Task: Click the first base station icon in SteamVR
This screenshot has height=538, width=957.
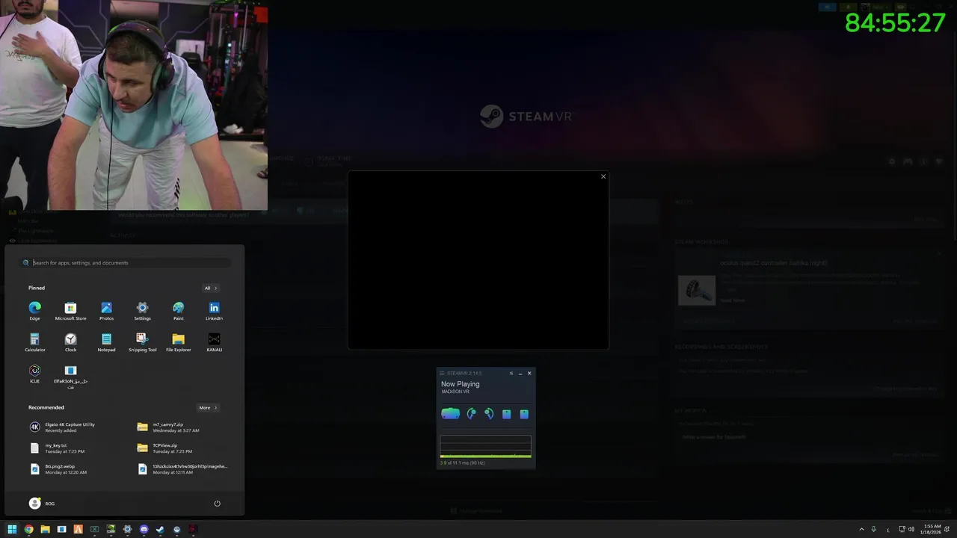Action: [506, 414]
